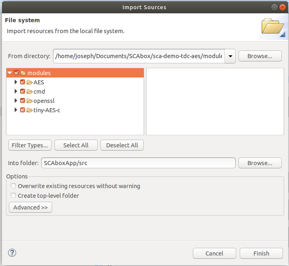Select the cmd folder label in tree
This screenshot has height=266, width=289.
click(39, 92)
